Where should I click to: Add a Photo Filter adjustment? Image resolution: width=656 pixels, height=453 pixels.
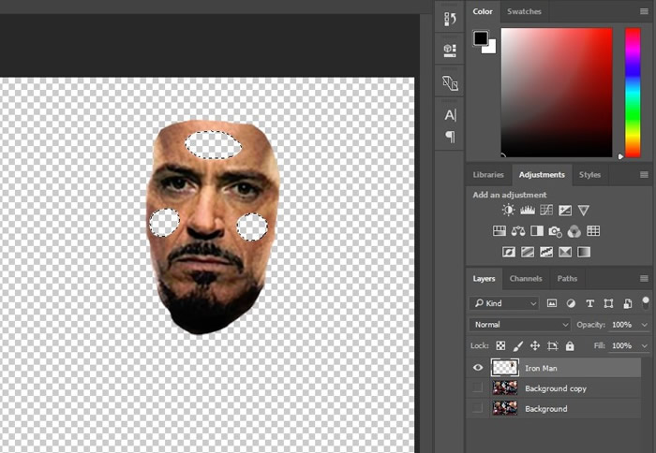point(555,231)
